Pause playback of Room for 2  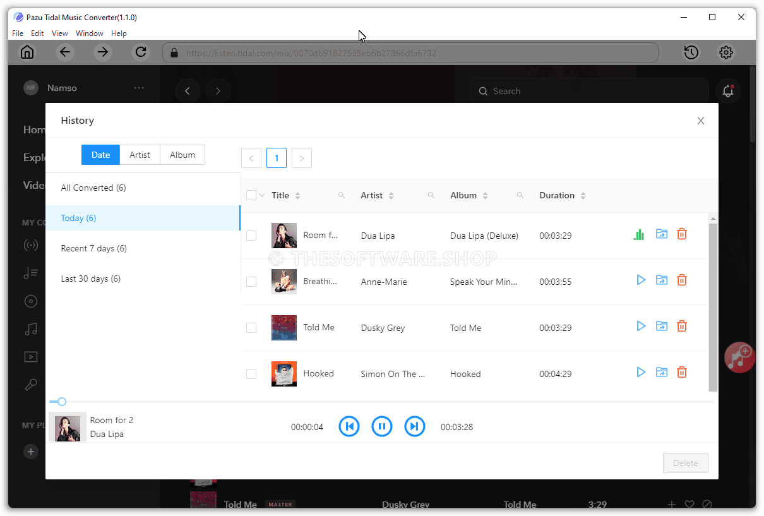pos(381,426)
